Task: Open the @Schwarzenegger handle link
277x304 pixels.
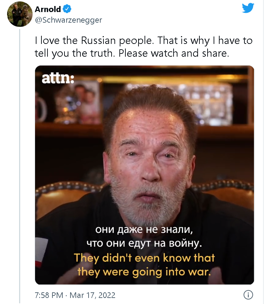Action: pyautogui.click(x=68, y=20)
